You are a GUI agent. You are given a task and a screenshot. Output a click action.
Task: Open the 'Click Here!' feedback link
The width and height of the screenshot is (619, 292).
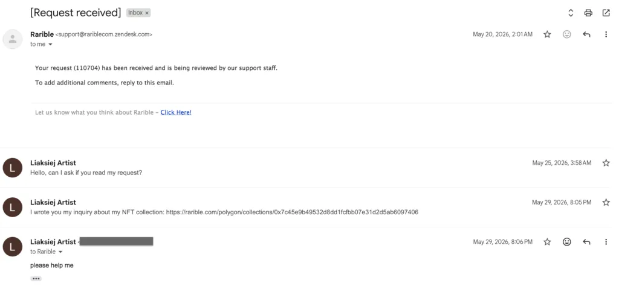pos(176,112)
